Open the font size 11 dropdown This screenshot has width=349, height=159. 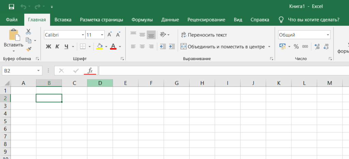pyautogui.click(x=102, y=35)
